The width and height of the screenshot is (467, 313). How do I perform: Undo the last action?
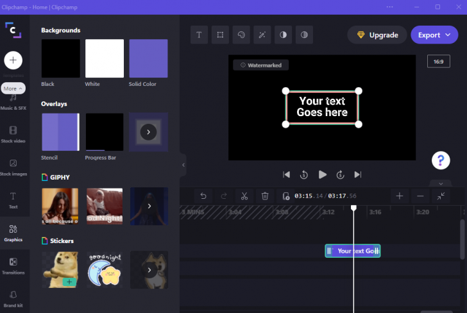[x=203, y=196]
